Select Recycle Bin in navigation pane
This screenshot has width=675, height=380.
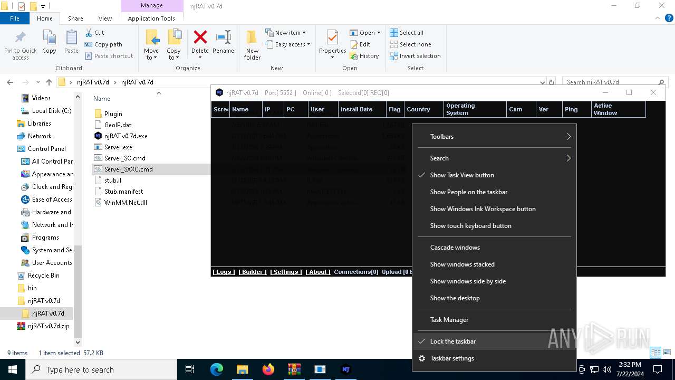(x=43, y=275)
